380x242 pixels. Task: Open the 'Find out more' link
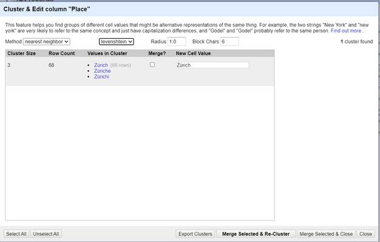pos(347,30)
